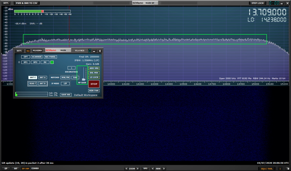Click 14500 on the frequency scale

(183, 84)
